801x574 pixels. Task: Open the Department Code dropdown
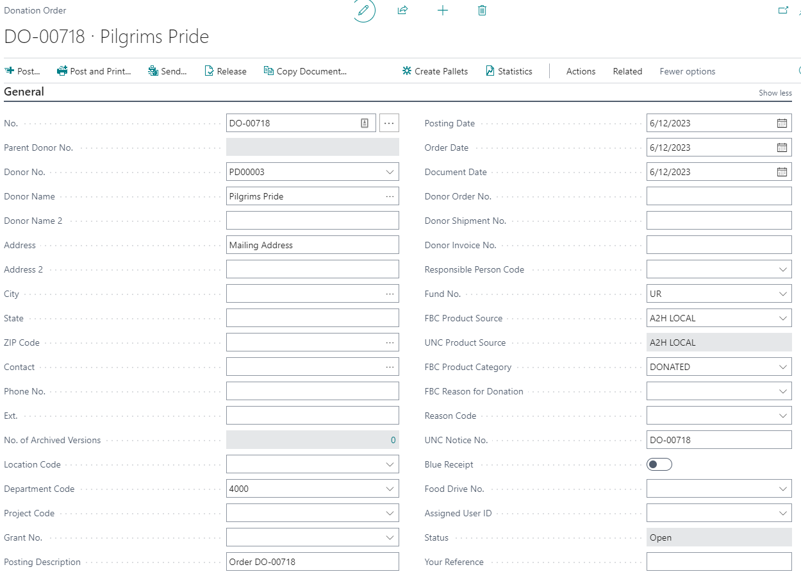tap(390, 489)
